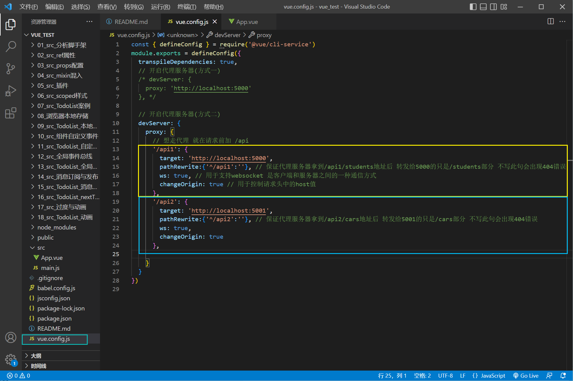Close the vue.config.js tab
Viewport: 573px width, 381px height.
coord(215,21)
